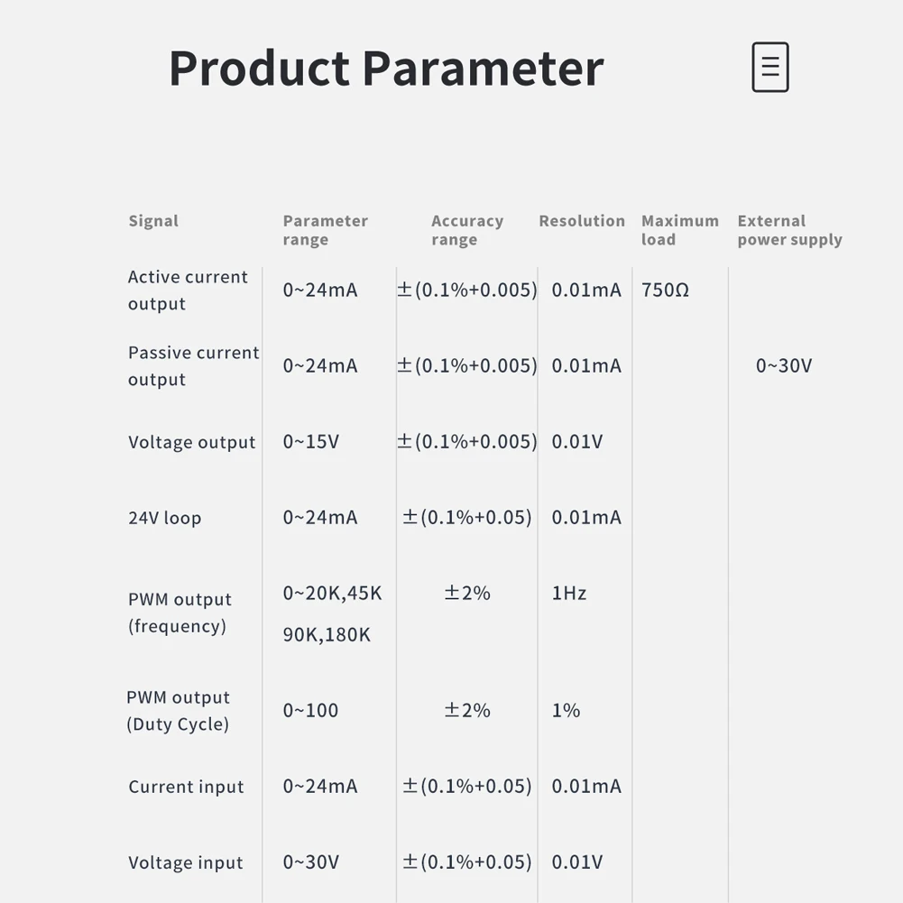
Task: Select the 0~30V external power value
Action: coord(783,366)
